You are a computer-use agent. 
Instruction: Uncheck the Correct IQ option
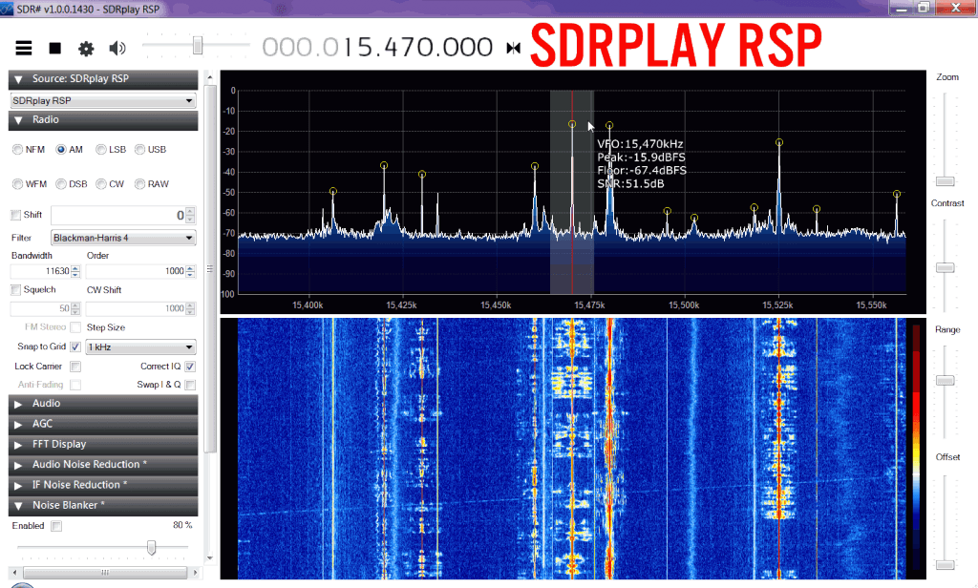[190, 367]
